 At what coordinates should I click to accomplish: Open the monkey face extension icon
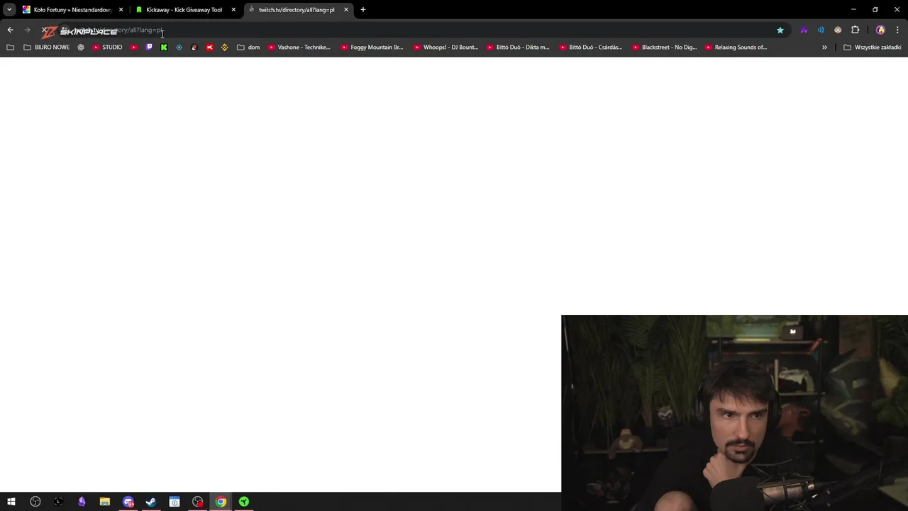[x=838, y=30]
